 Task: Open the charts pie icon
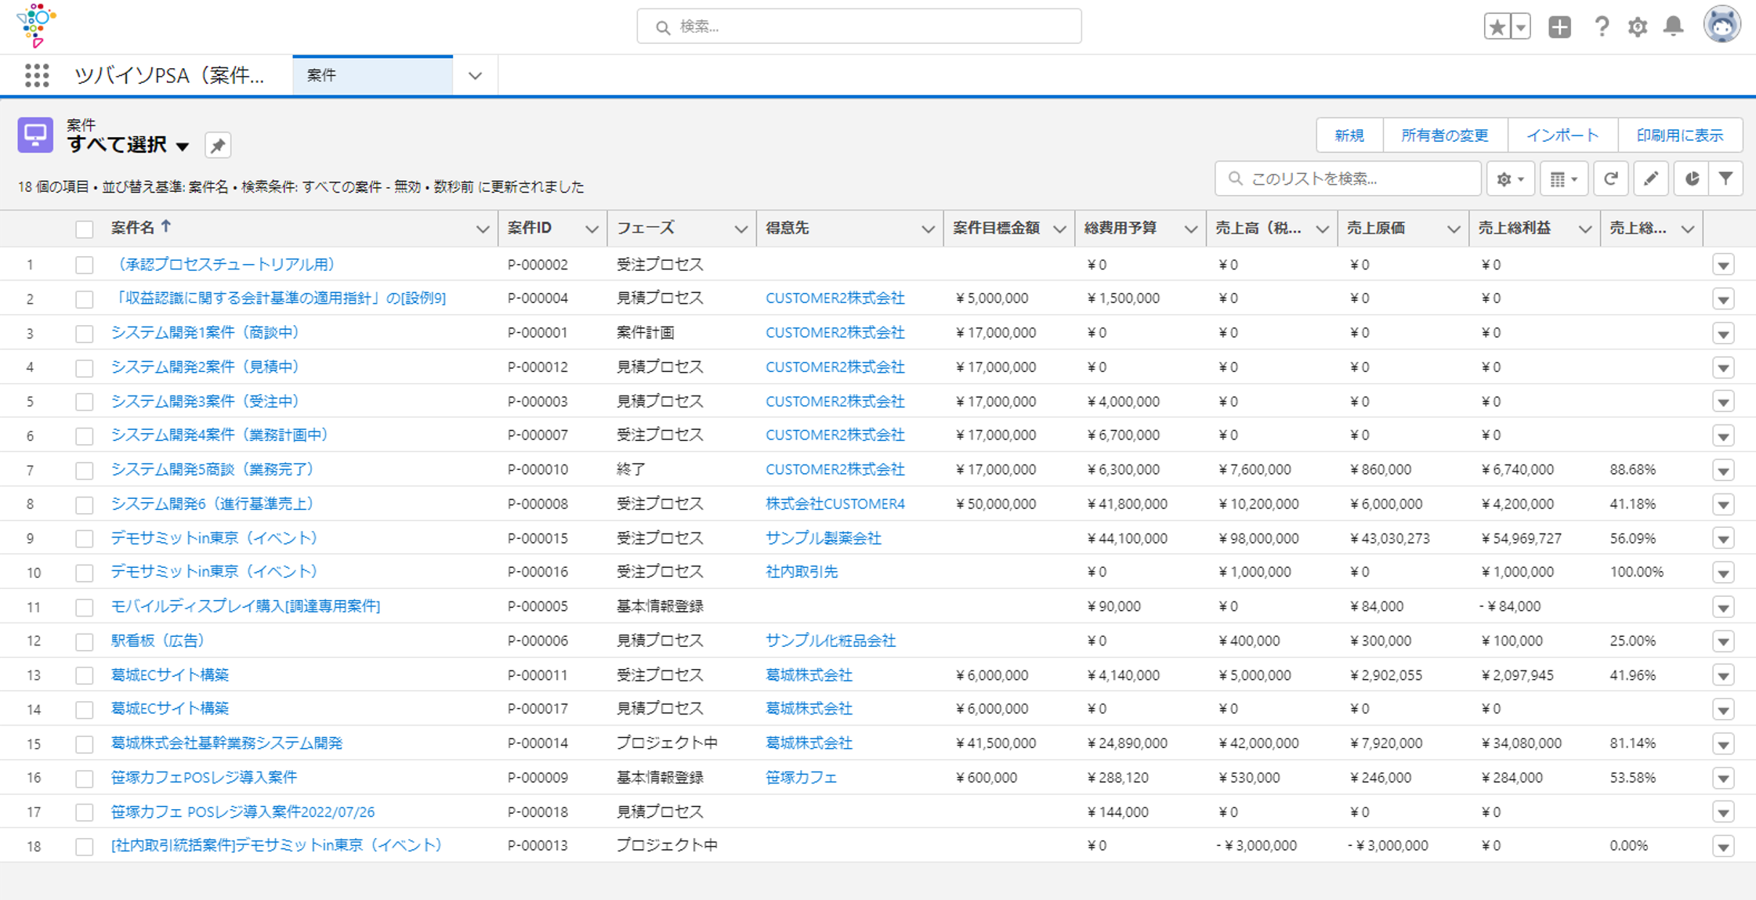click(1692, 179)
